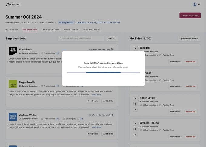Click Simpson Thacher practice area icon
The width and height of the screenshot is (206, 147).
pyautogui.click(x=161, y=130)
